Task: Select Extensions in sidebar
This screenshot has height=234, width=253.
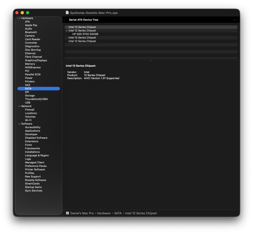Action: (32, 141)
